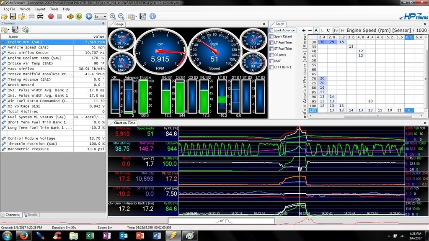Toggle the C (count) mode in graph
This screenshot has height=241, width=429.
[x=328, y=30]
